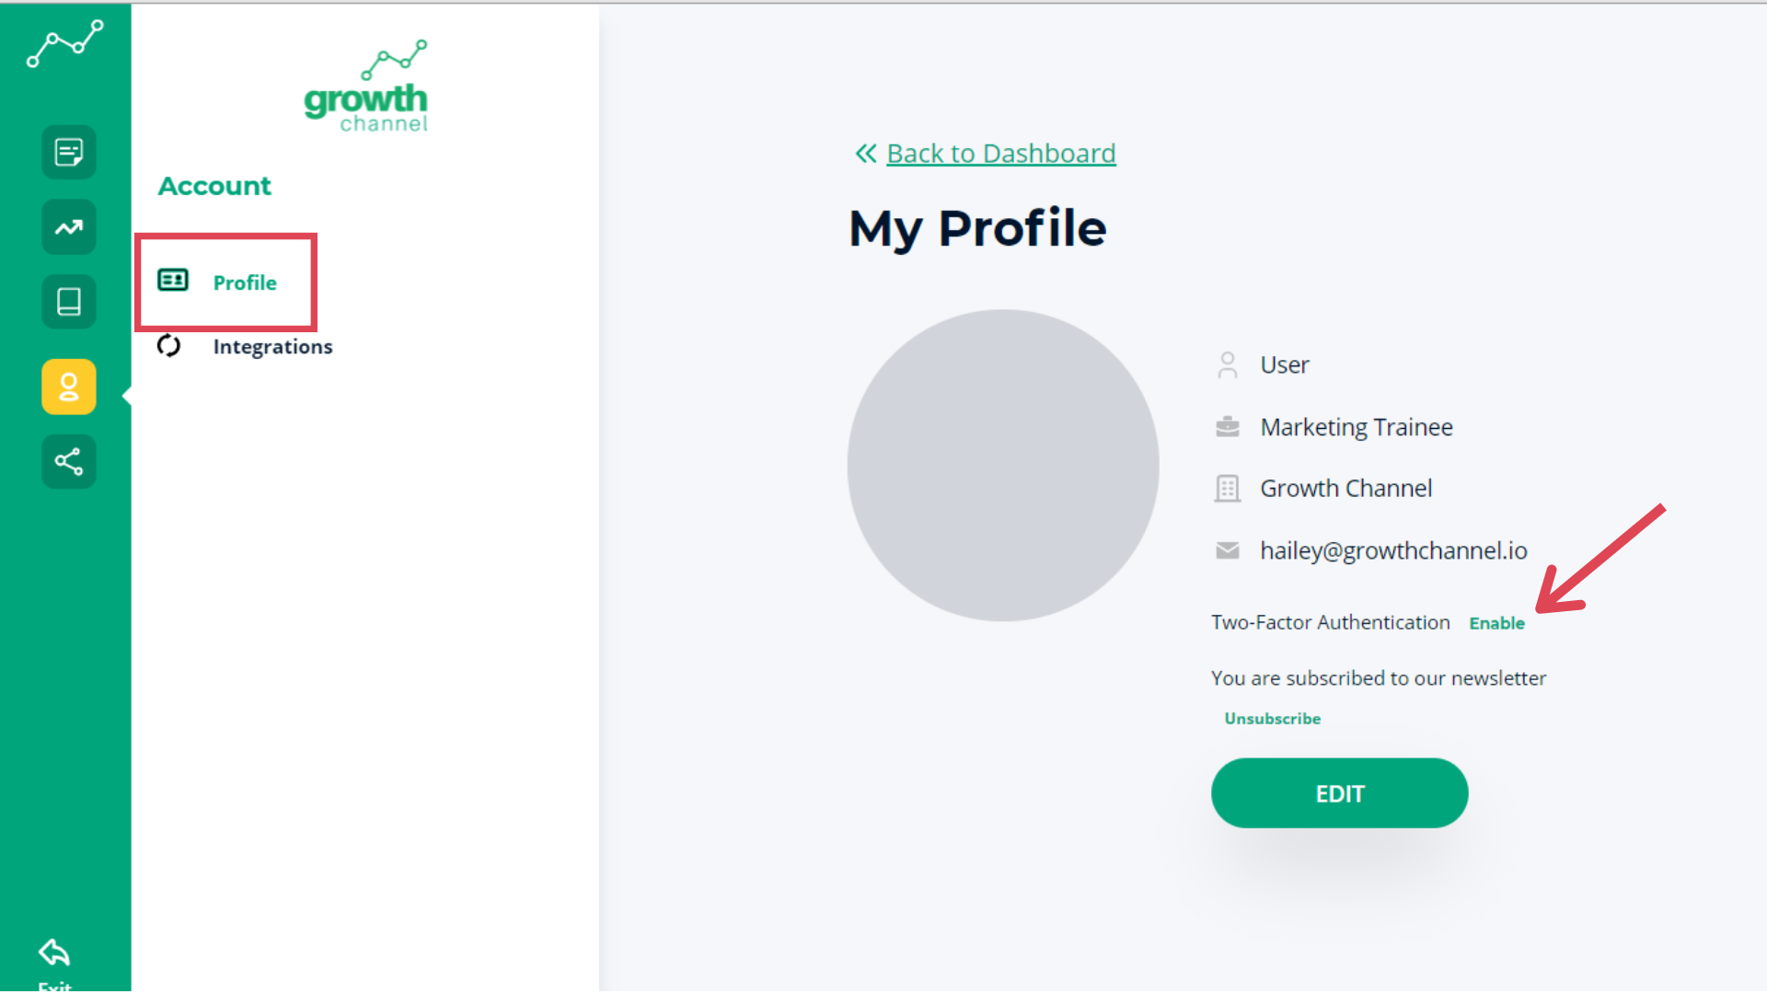This screenshot has width=1767, height=994.
Task: Select the yellow account user icon
Action: click(x=69, y=387)
